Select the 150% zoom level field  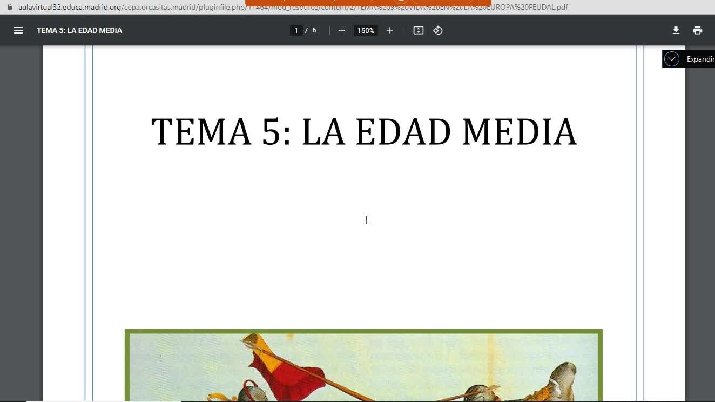tap(366, 30)
